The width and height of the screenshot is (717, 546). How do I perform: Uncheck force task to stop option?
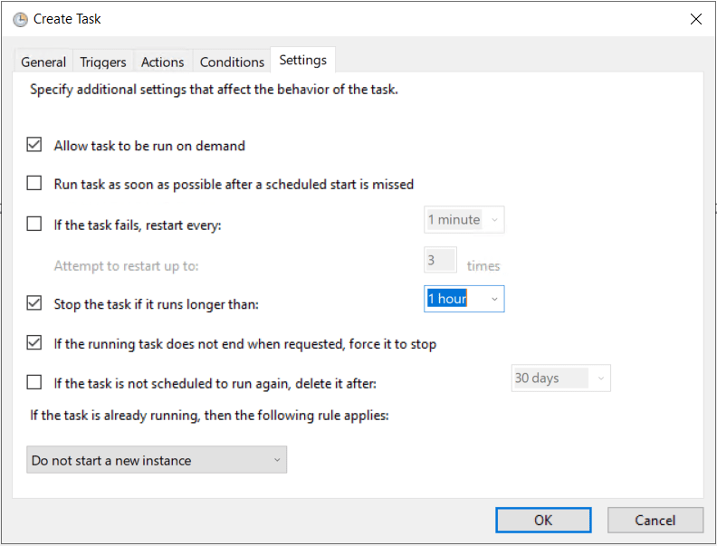(34, 343)
